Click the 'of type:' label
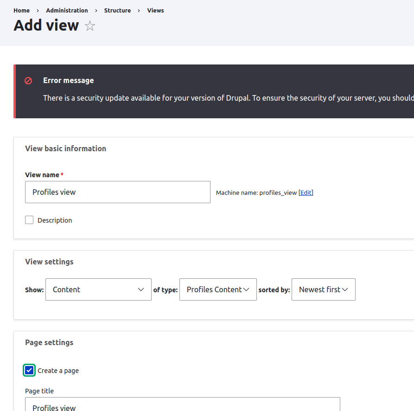 click(166, 290)
